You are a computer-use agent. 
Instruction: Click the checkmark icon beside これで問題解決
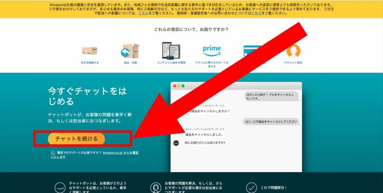pos(252,187)
